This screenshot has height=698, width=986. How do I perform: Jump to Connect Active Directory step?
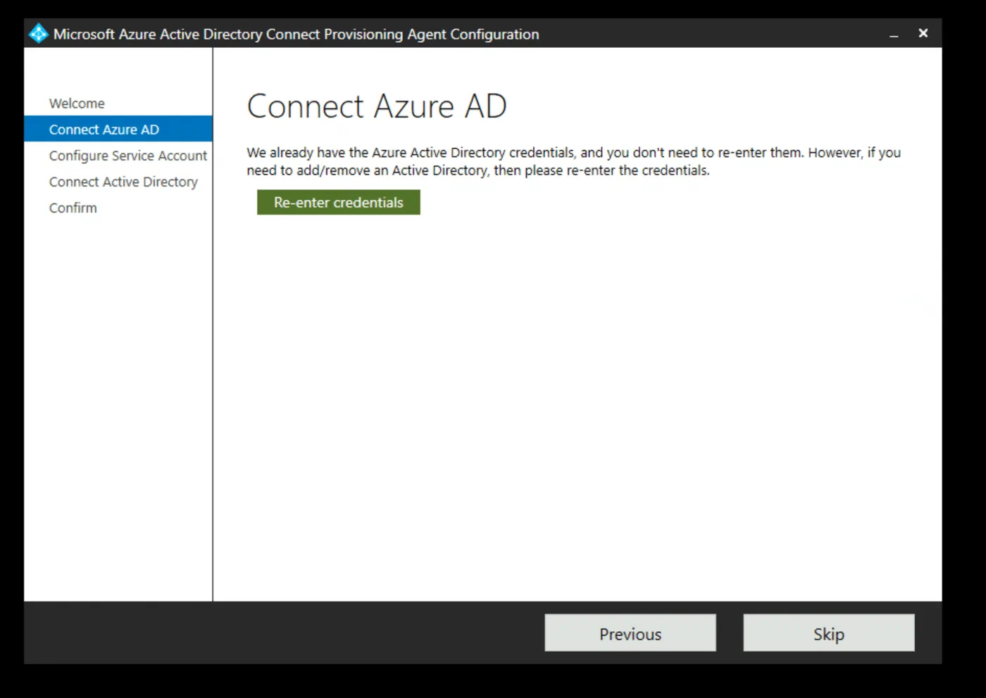coord(123,182)
